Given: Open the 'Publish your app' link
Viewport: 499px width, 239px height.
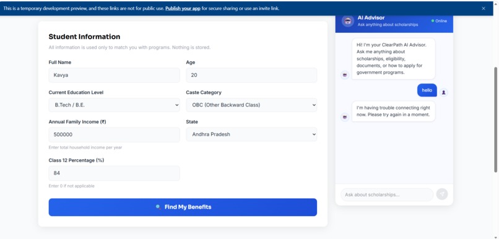Looking at the screenshot, I should (x=183, y=9).
